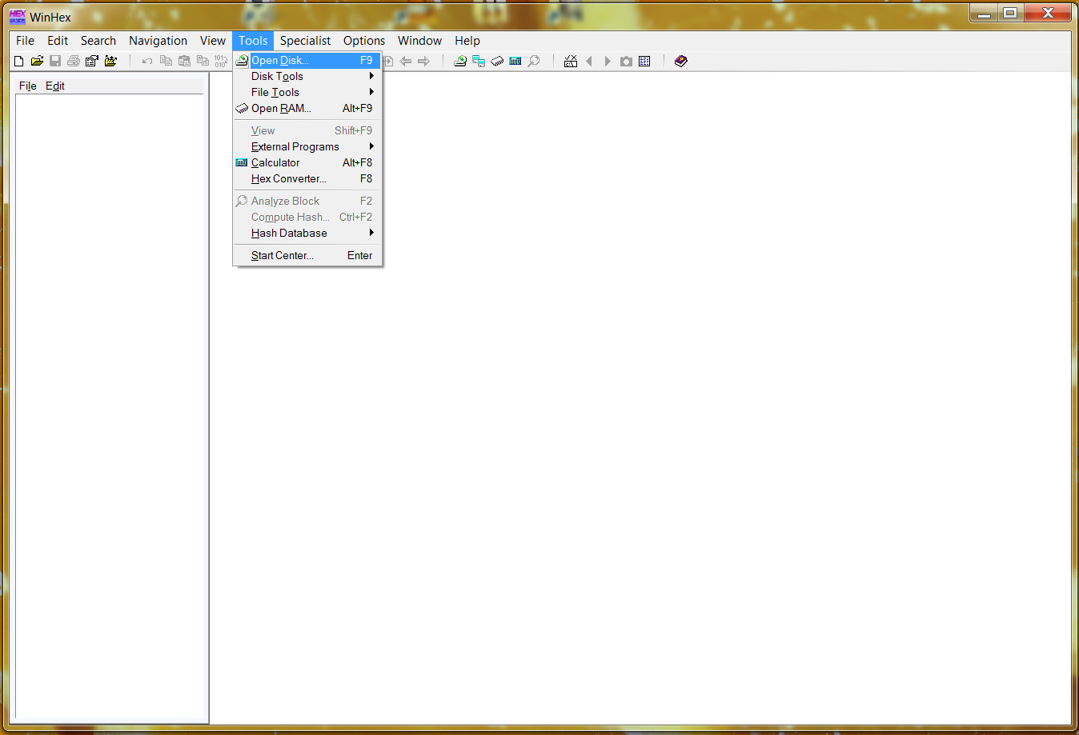
Task: Open Edit menu in left panel
Action: 55,86
